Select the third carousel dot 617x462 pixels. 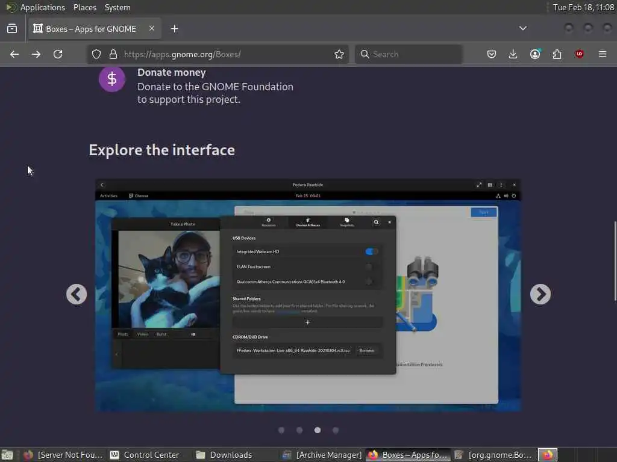coord(318,430)
